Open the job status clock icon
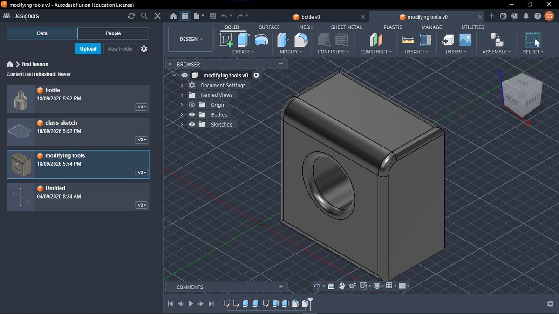This screenshot has width=559, height=314. pyautogui.click(x=514, y=16)
